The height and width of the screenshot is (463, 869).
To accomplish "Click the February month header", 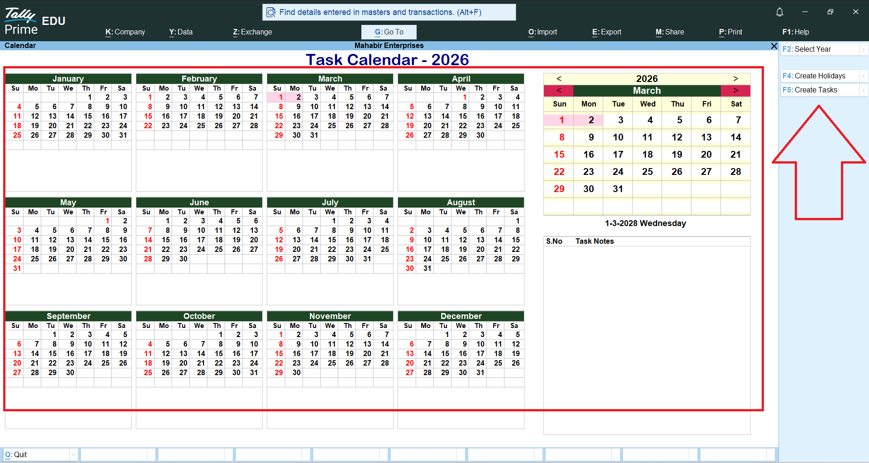I will [199, 79].
